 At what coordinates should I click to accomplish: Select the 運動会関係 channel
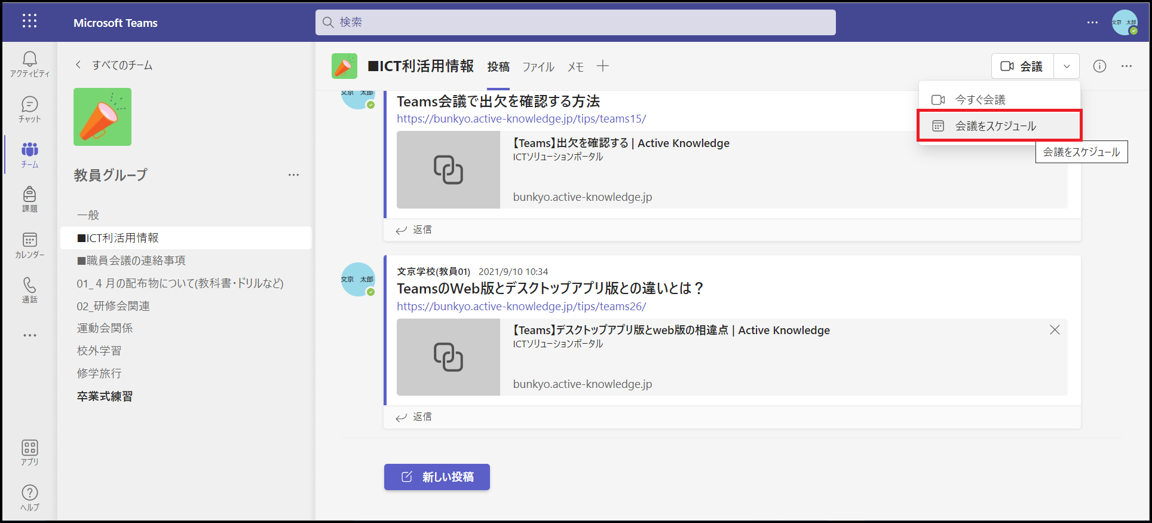point(186,328)
